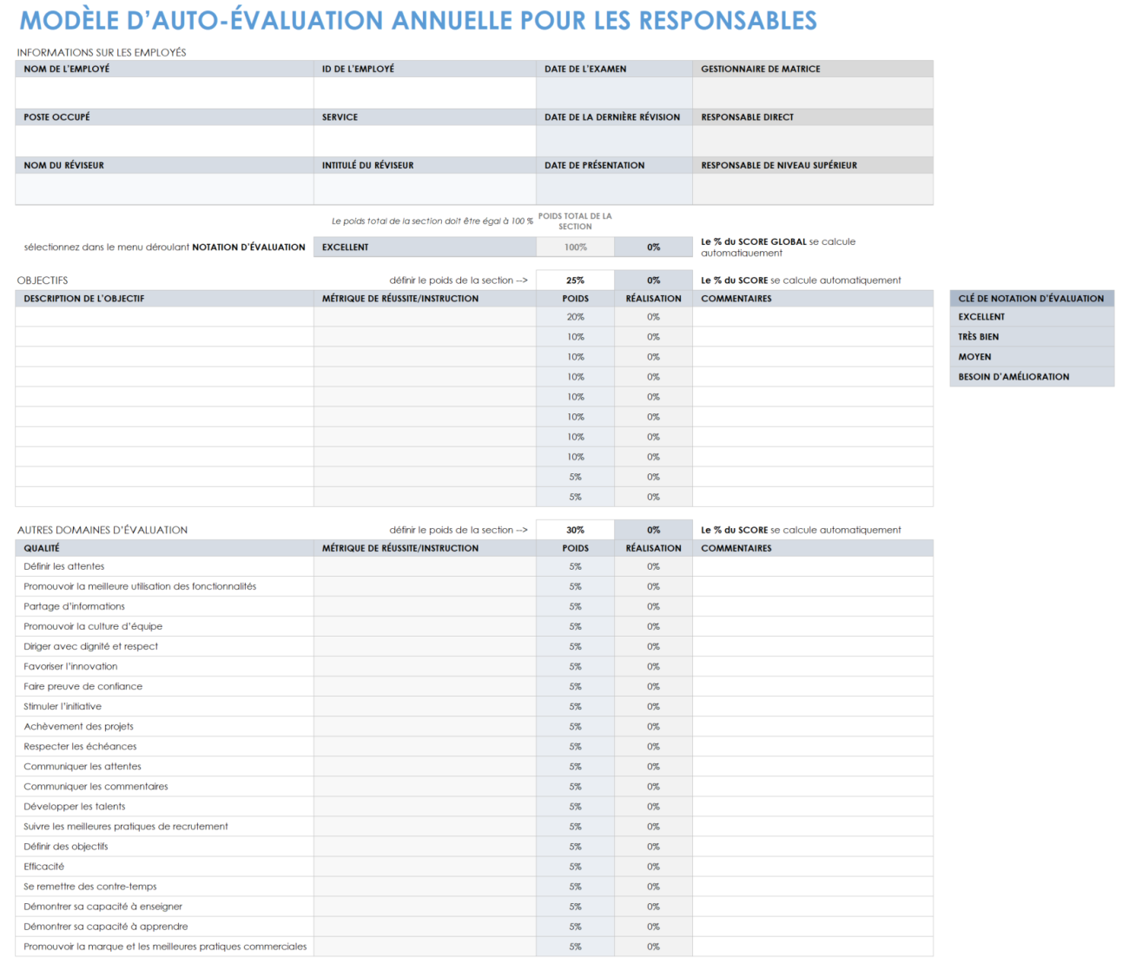Select EXCELLENT in the rating key

coord(1031,316)
